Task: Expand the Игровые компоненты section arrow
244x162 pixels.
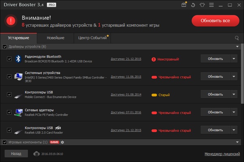Action: (237, 143)
